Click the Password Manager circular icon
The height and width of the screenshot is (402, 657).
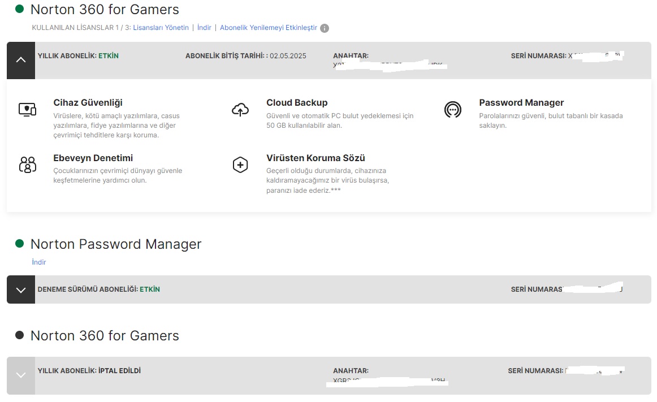coord(453,110)
